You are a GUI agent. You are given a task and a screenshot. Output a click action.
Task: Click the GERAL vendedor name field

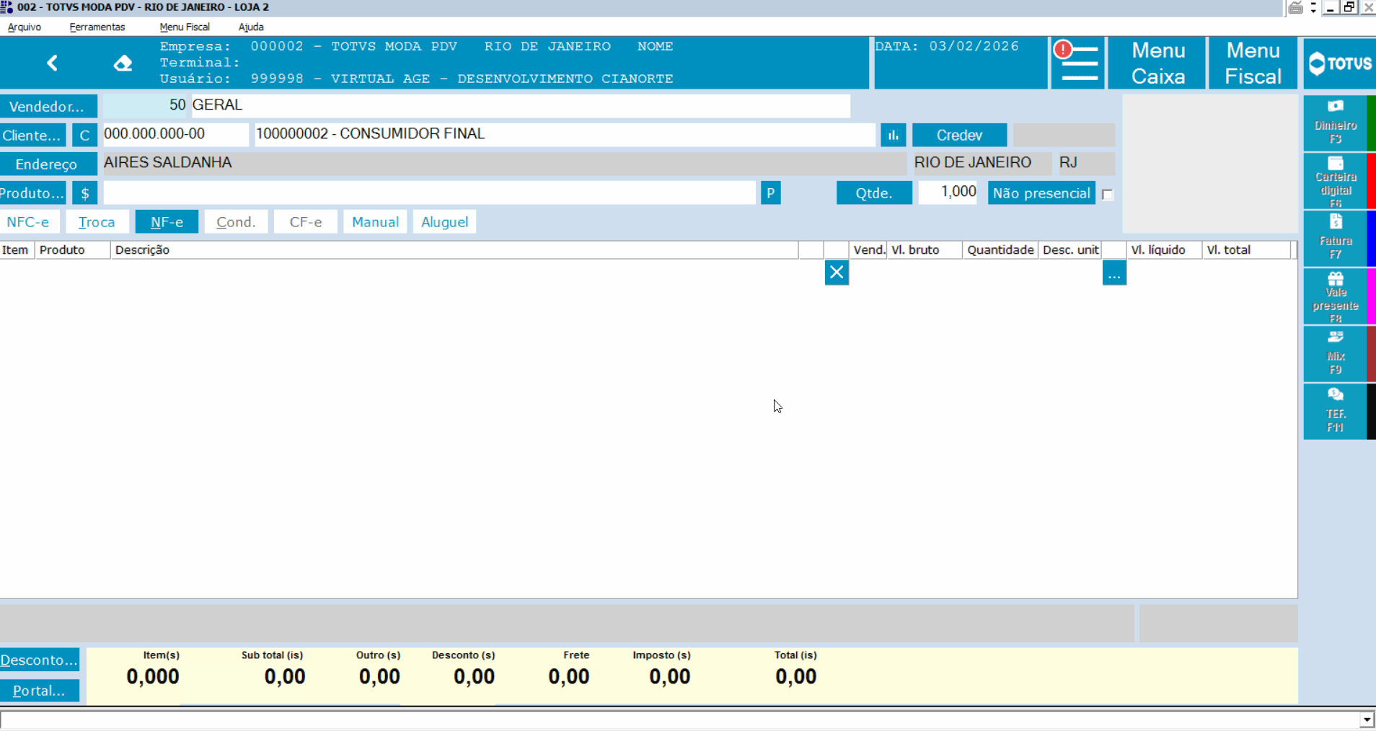click(x=521, y=106)
